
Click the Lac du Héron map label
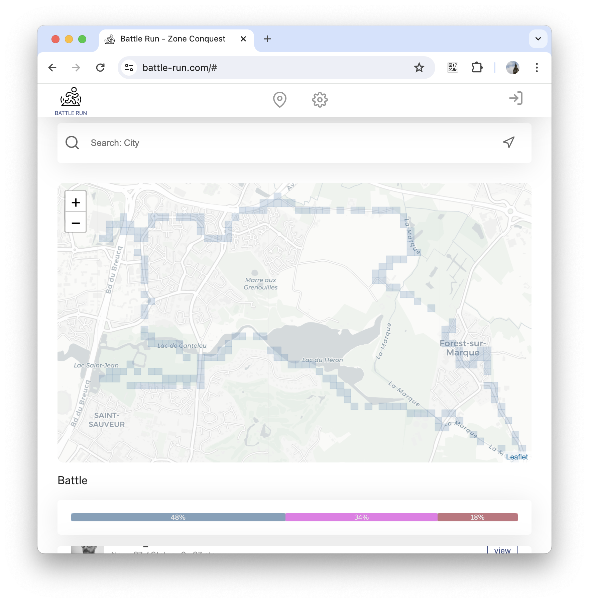point(322,360)
